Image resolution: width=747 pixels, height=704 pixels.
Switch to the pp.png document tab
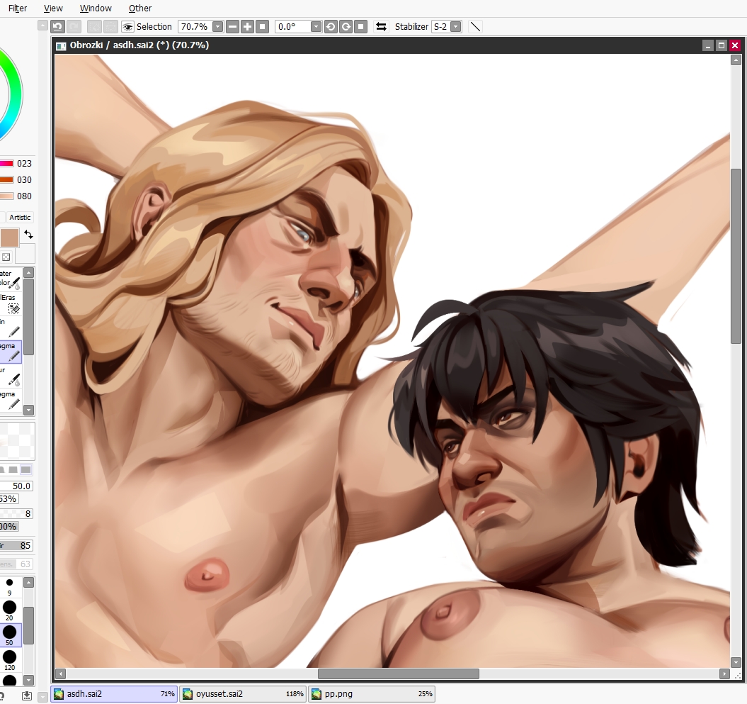pos(372,693)
